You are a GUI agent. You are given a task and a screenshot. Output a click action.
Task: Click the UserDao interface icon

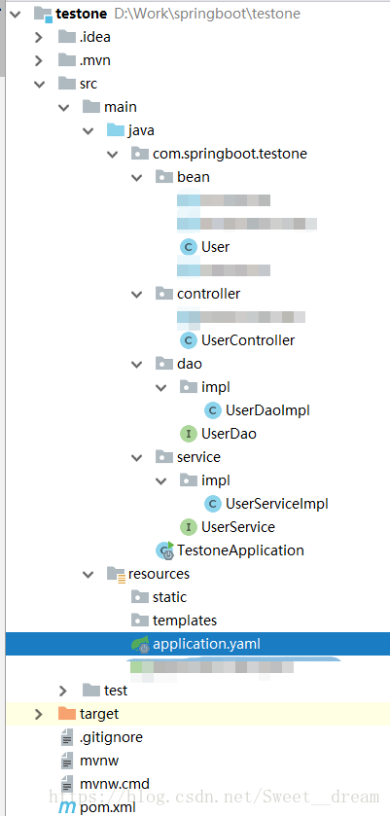pyautogui.click(x=188, y=434)
